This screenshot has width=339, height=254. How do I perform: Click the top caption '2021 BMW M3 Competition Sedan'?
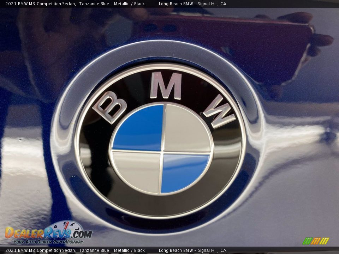pos(40,4)
